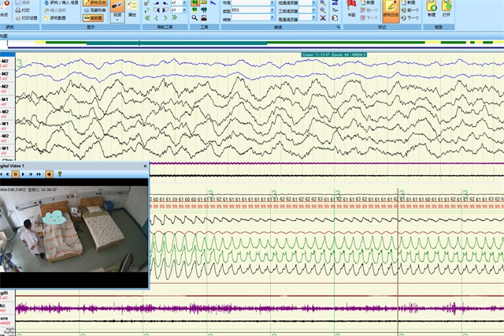Close the Digital Video 1 panel
504x336 pixels.
[x=145, y=166]
